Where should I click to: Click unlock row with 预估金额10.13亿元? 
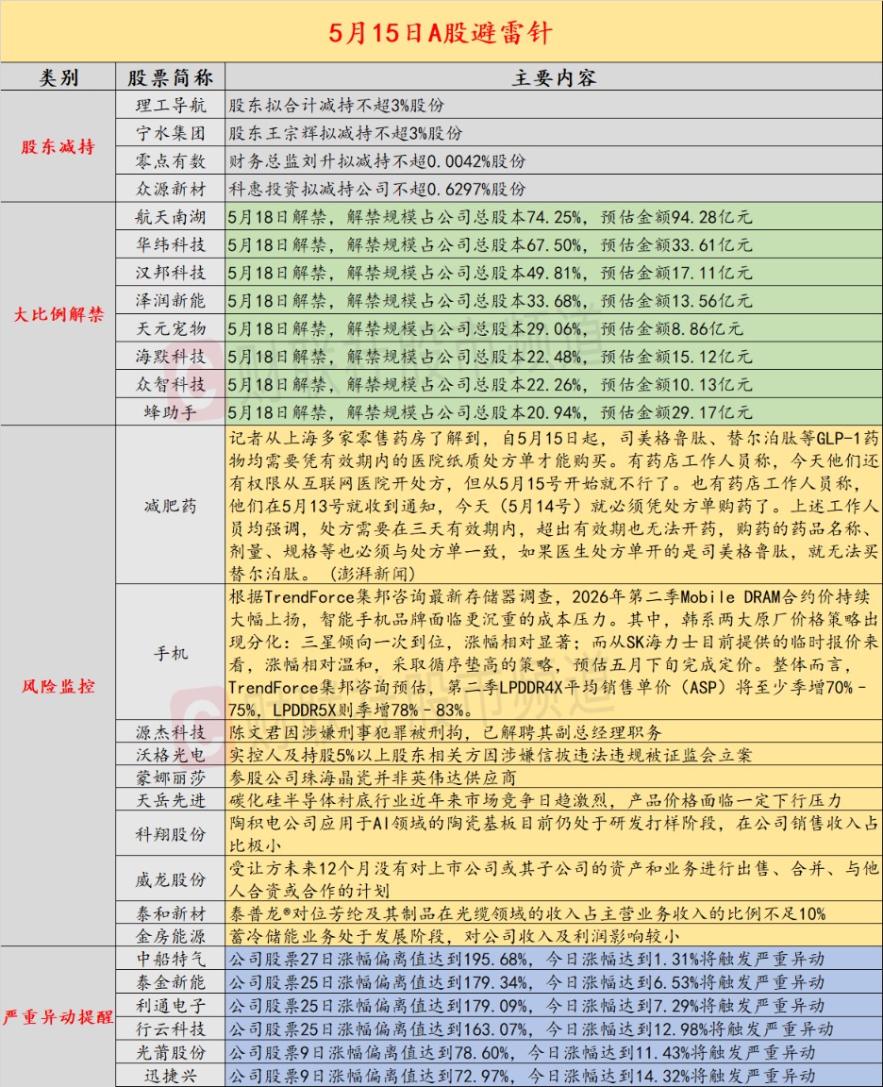pyautogui.click(x=554, y=384)
